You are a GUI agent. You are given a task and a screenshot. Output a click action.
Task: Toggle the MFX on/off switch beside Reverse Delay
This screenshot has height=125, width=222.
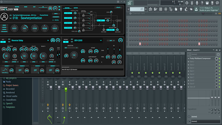point(3,42)
